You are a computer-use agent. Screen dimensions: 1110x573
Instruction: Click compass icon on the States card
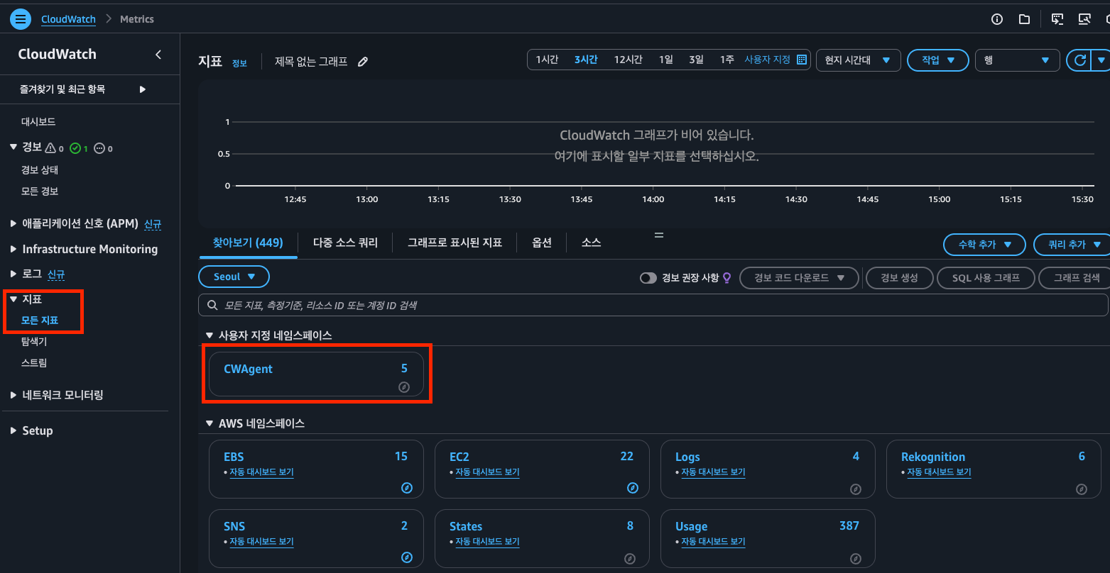630,559
